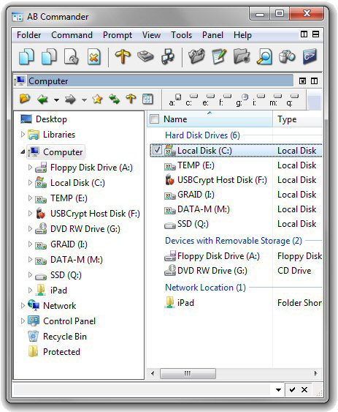The width and height of the screenshot is (338, 412).
Task: Click the large yellow up-arrow toolbar icon
Action: (x=123, y=56)
